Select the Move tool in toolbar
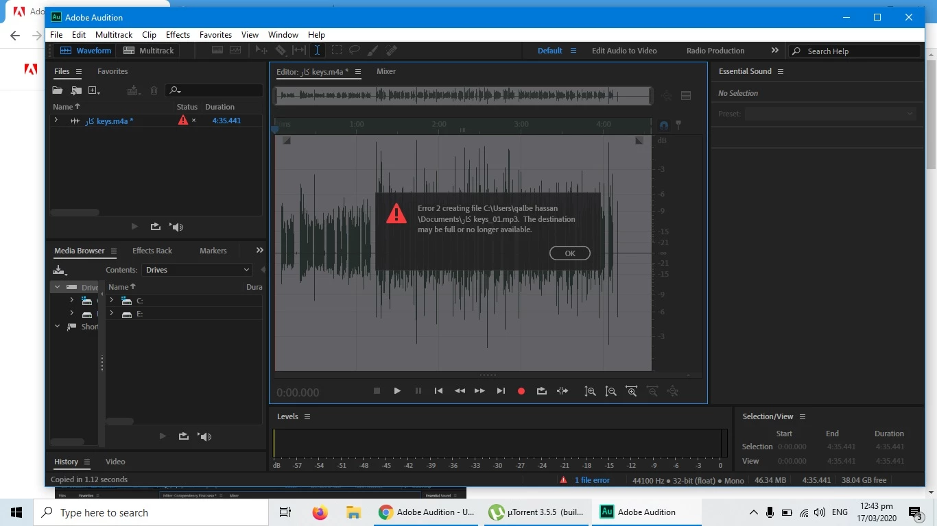This screenshot has width=937, height=526. pos(261,50)
